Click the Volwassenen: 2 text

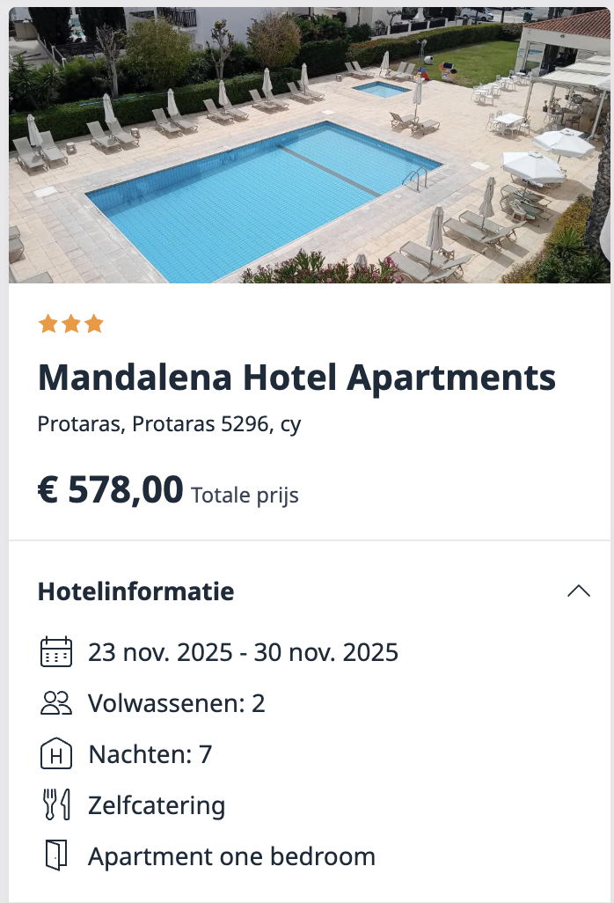click(176, 703)
